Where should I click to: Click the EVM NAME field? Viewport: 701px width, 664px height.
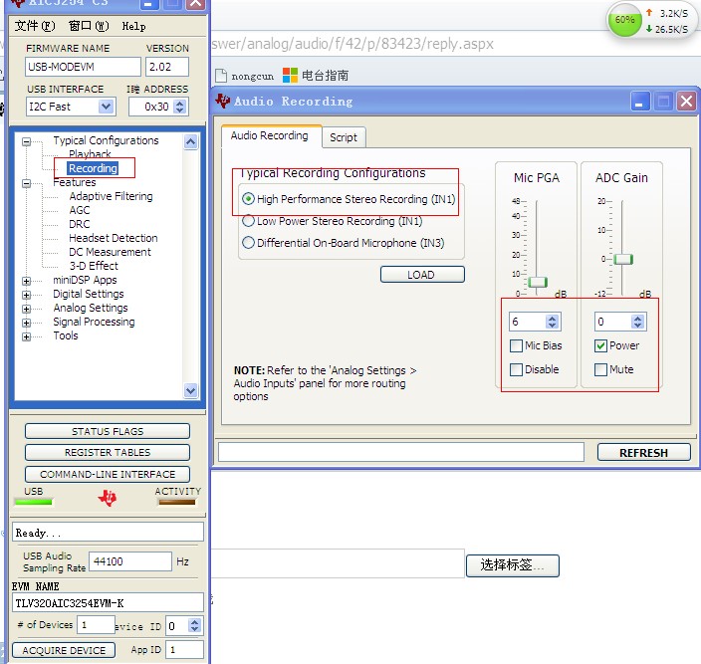coord(108,603)
